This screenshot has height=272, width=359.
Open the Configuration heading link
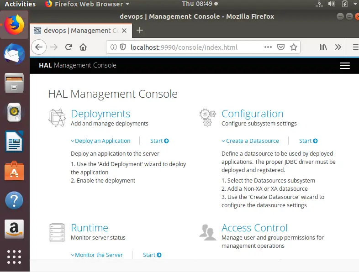[252, 114]
